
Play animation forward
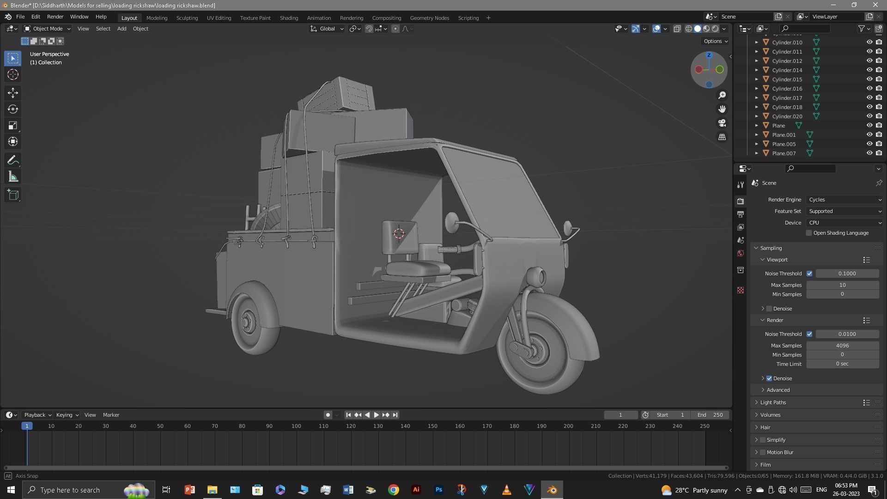coord(377,415)
